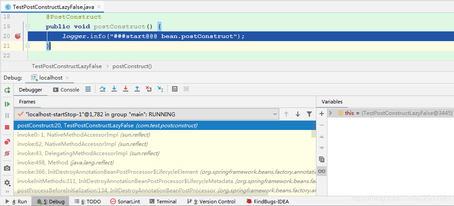Click the Pause Program icon
Viewport: 454px width, 206px height.
(x=7, y=115)
